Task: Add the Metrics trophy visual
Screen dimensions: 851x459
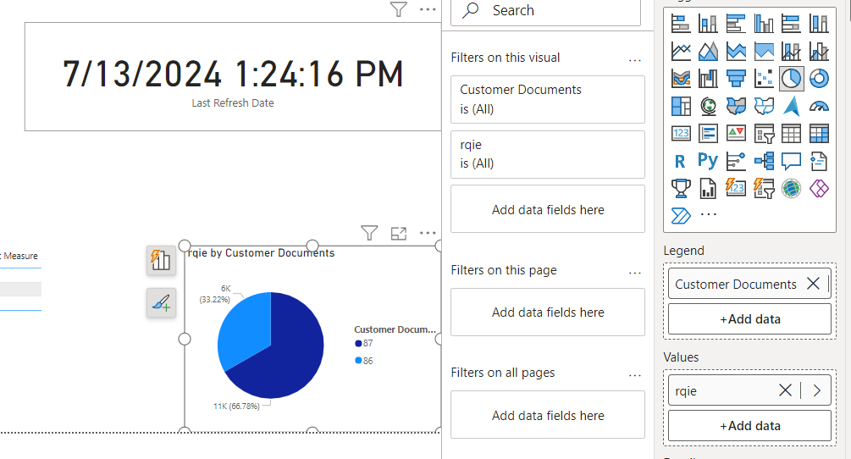Action: 681,189
